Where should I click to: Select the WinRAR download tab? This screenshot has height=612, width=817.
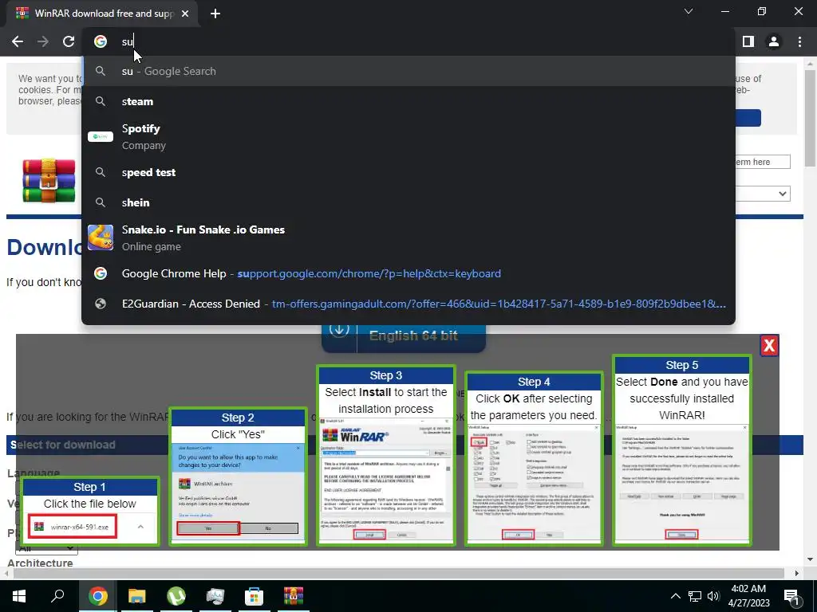point(102,14)
